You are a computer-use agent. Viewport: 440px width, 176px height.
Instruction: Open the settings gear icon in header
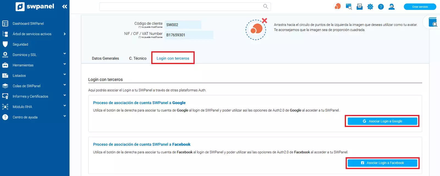click(x=370, y=7)
